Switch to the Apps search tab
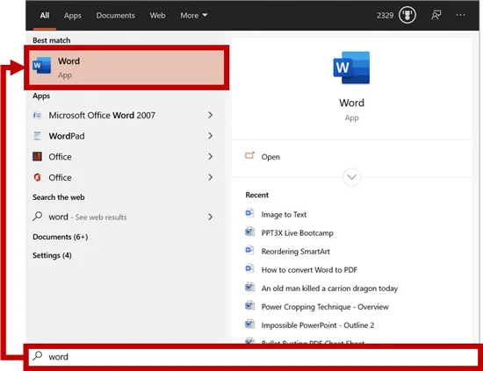Viewport: 483px width, 371px height. click(73, 16)
